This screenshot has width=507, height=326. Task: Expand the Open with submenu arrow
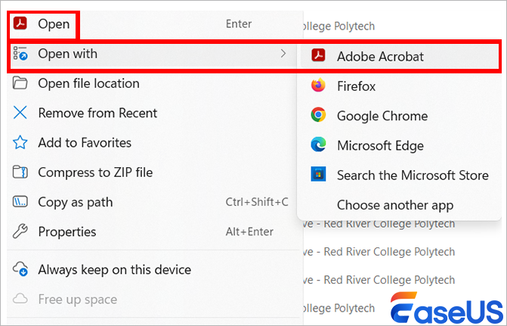click(x=283, y=54)
